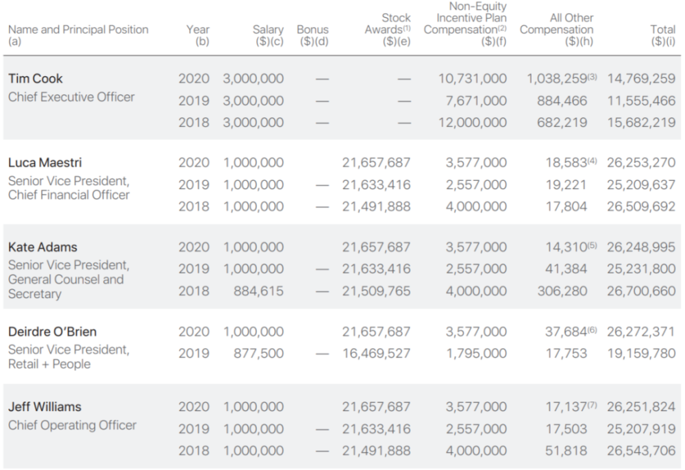Select the "Total ($)(i)" column header
This screenshot has width=685, height=470.
[662, 36]
